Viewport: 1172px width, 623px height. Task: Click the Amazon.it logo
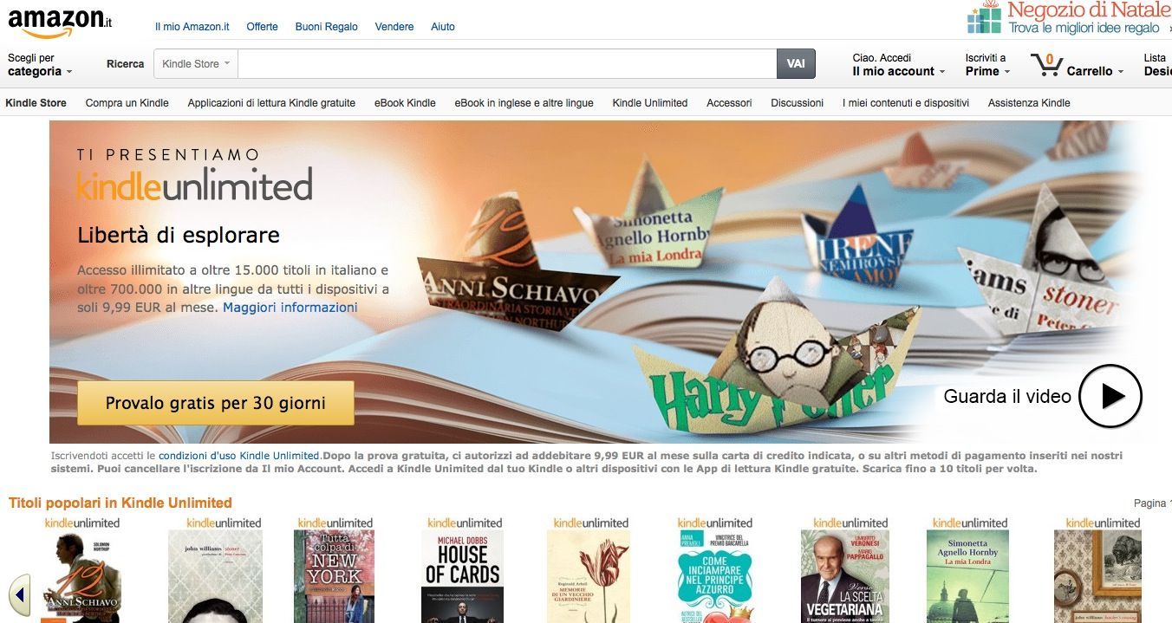point(60,21)
